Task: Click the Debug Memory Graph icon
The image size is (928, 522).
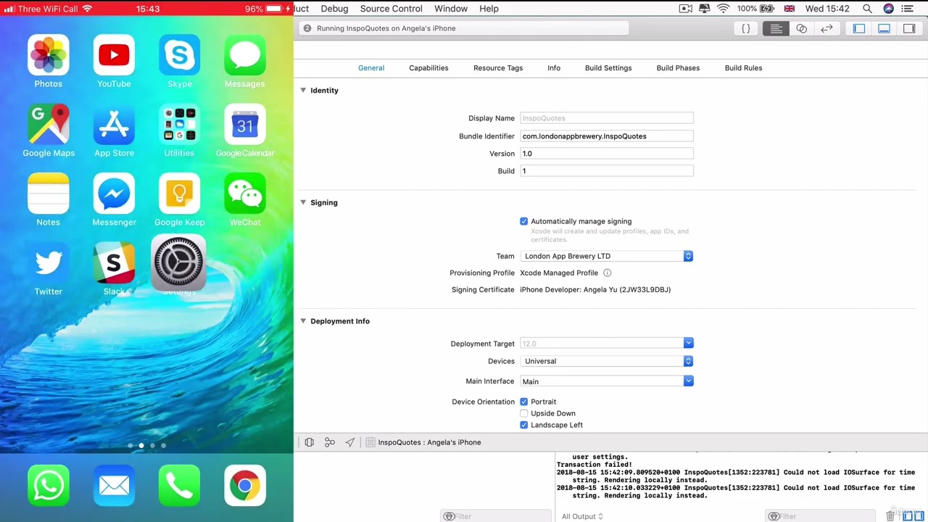Action: (x=330, y=442)
